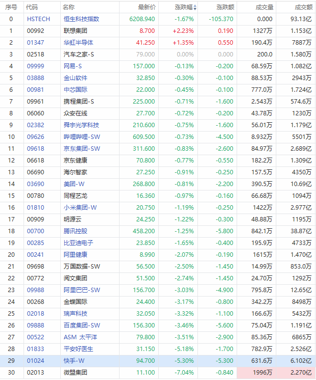Screen dimensions: 316x380
Task: Open stock code 09999 link
Action: [x=36, y=66]
